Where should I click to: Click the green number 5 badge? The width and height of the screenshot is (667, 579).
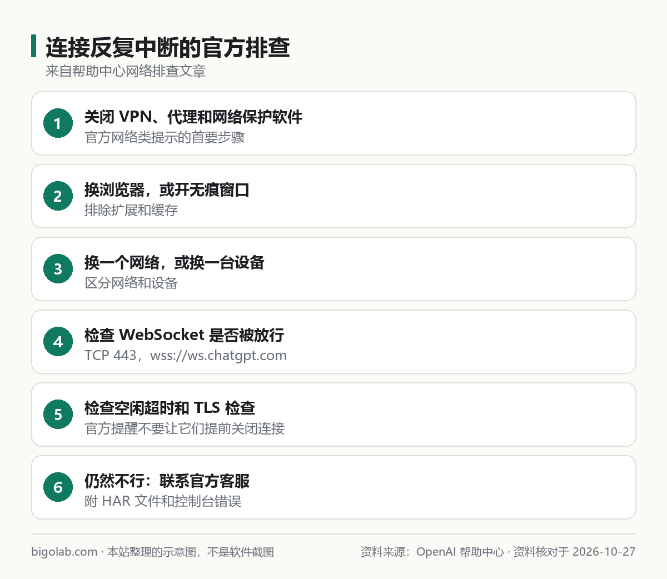pyautogui.click(x=58, y=415)
